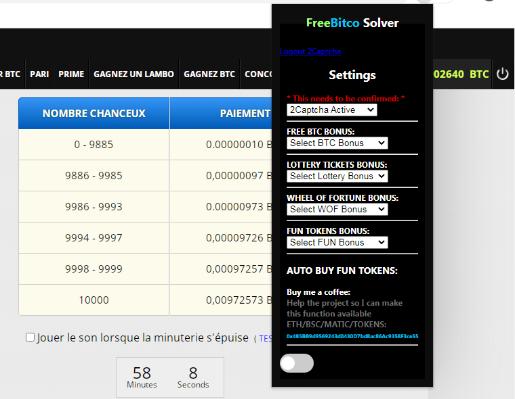Viewport: 515px width, 399px height.
Task: Open the Select WOF Bonus dropdown
Action: [337, 209]
